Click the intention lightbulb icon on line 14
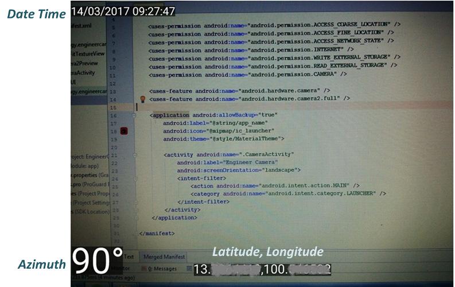The height and width of the screenshot is (287, 455). click(x=142, y=99)
